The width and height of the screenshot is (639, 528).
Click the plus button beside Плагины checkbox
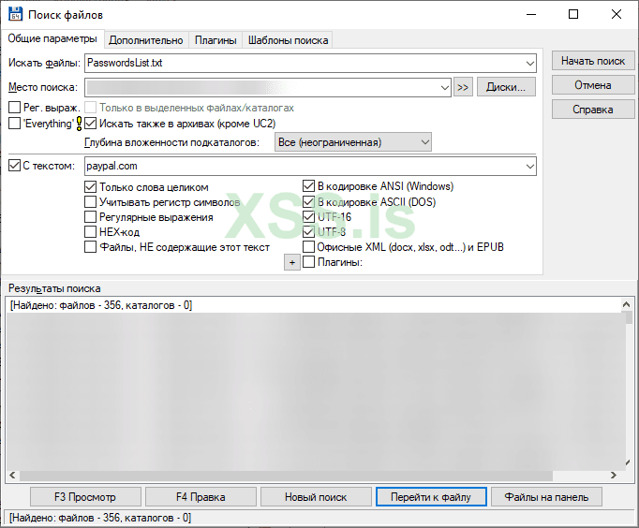292,262
